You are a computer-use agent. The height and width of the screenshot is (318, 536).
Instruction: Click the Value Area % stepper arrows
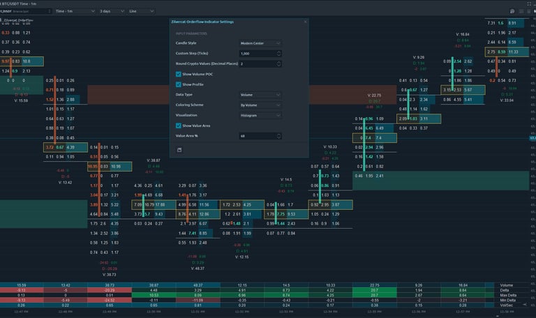coord(278,136)
